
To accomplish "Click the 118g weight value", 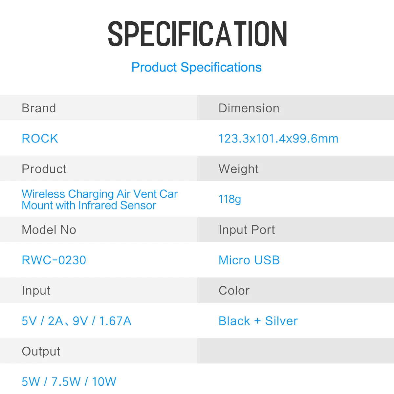I will pos(230,199).
